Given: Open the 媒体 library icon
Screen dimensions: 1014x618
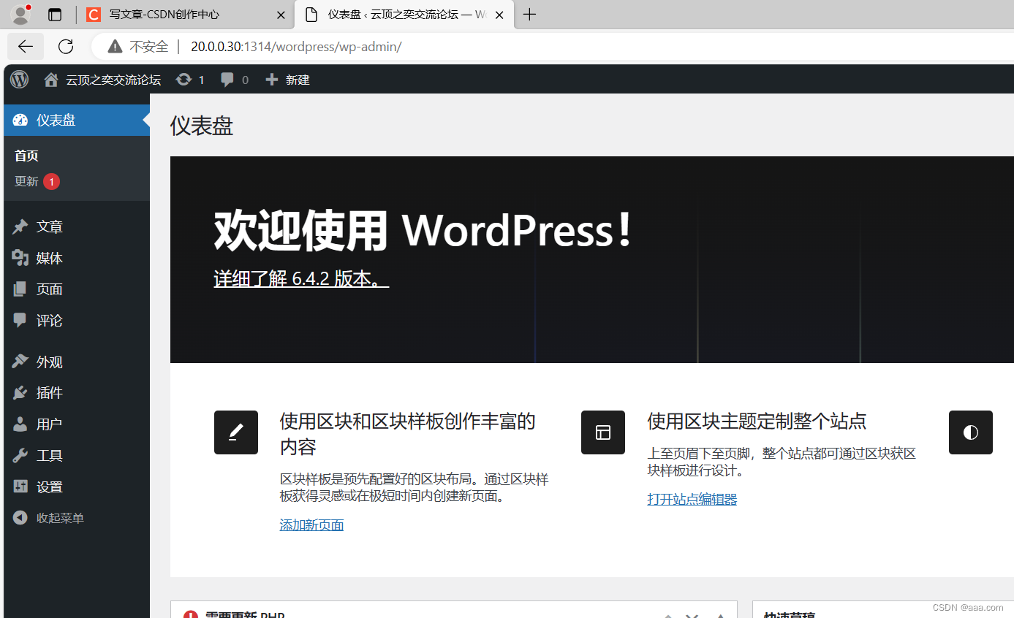Looking at the screenshot, I should 20,257.
